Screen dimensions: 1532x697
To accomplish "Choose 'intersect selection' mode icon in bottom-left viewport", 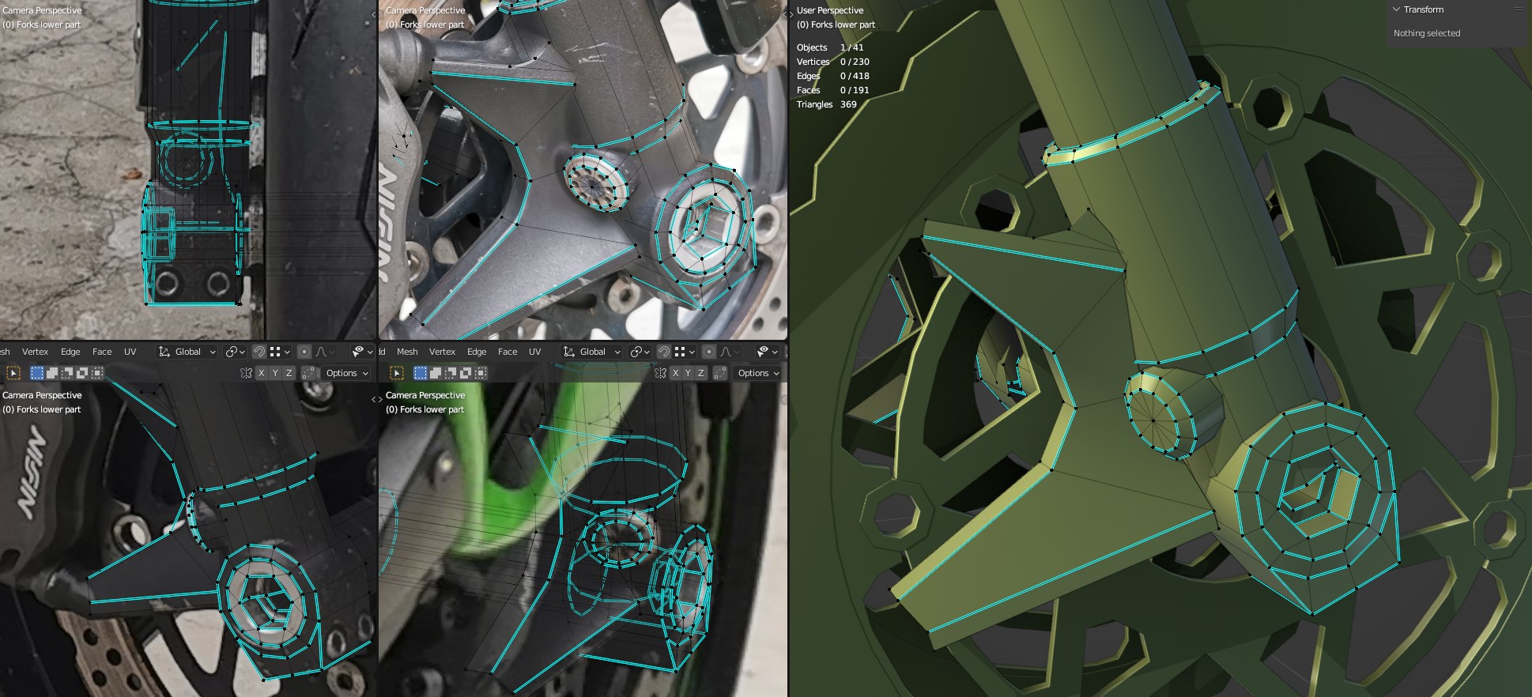I will pyautogui.click(x=96, y=373).
